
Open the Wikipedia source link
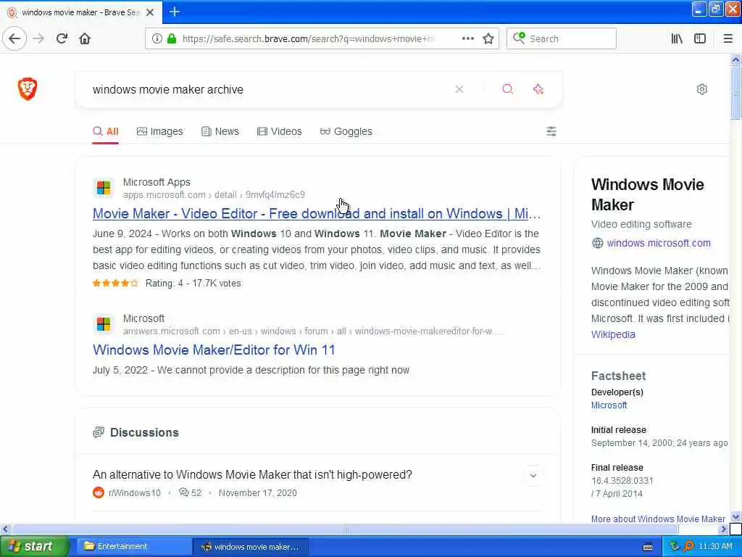(x=613, y=334)
